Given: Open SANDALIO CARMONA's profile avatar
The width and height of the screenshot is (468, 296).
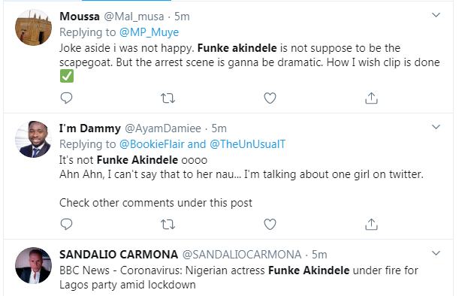Looking at the screenshot, I should [x=33, y=265].
